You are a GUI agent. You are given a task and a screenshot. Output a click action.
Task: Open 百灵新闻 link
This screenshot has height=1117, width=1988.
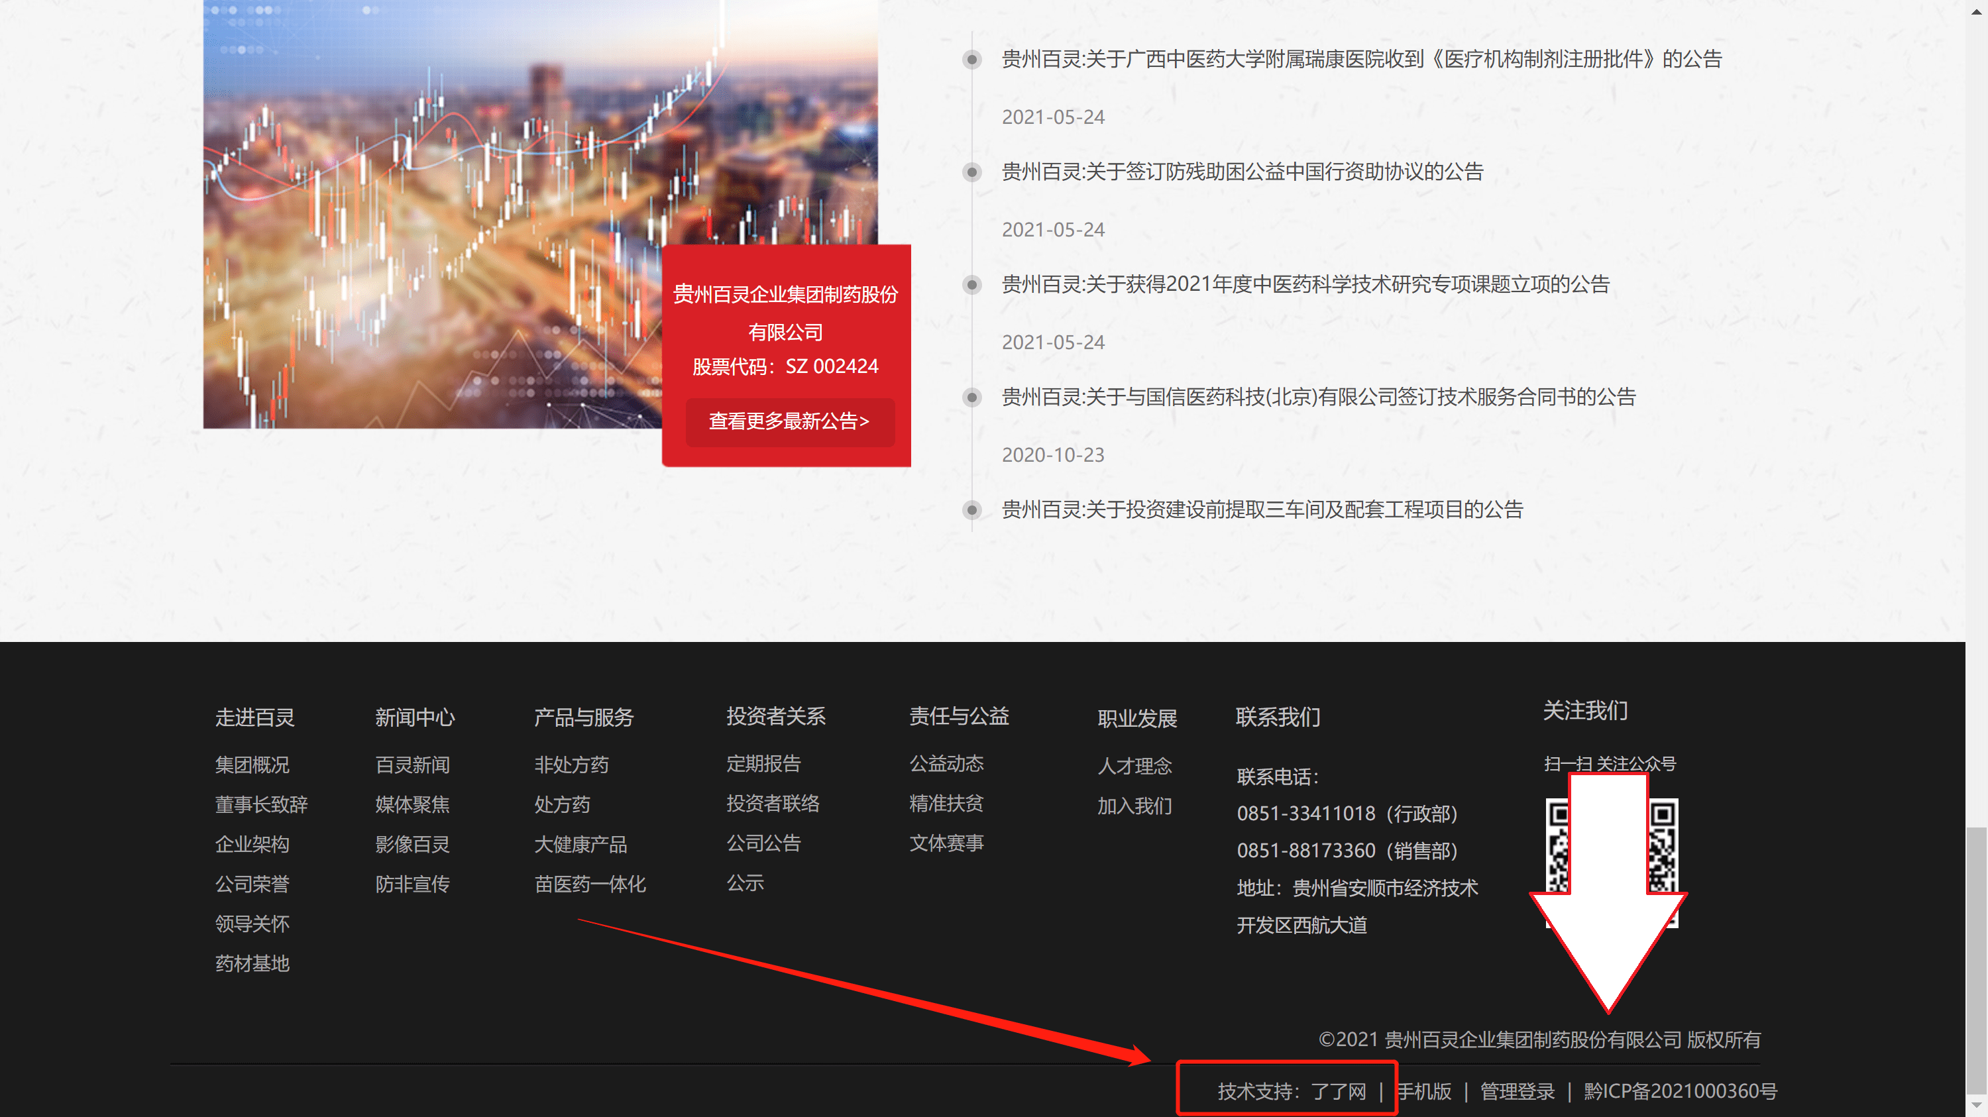point(412,765)
